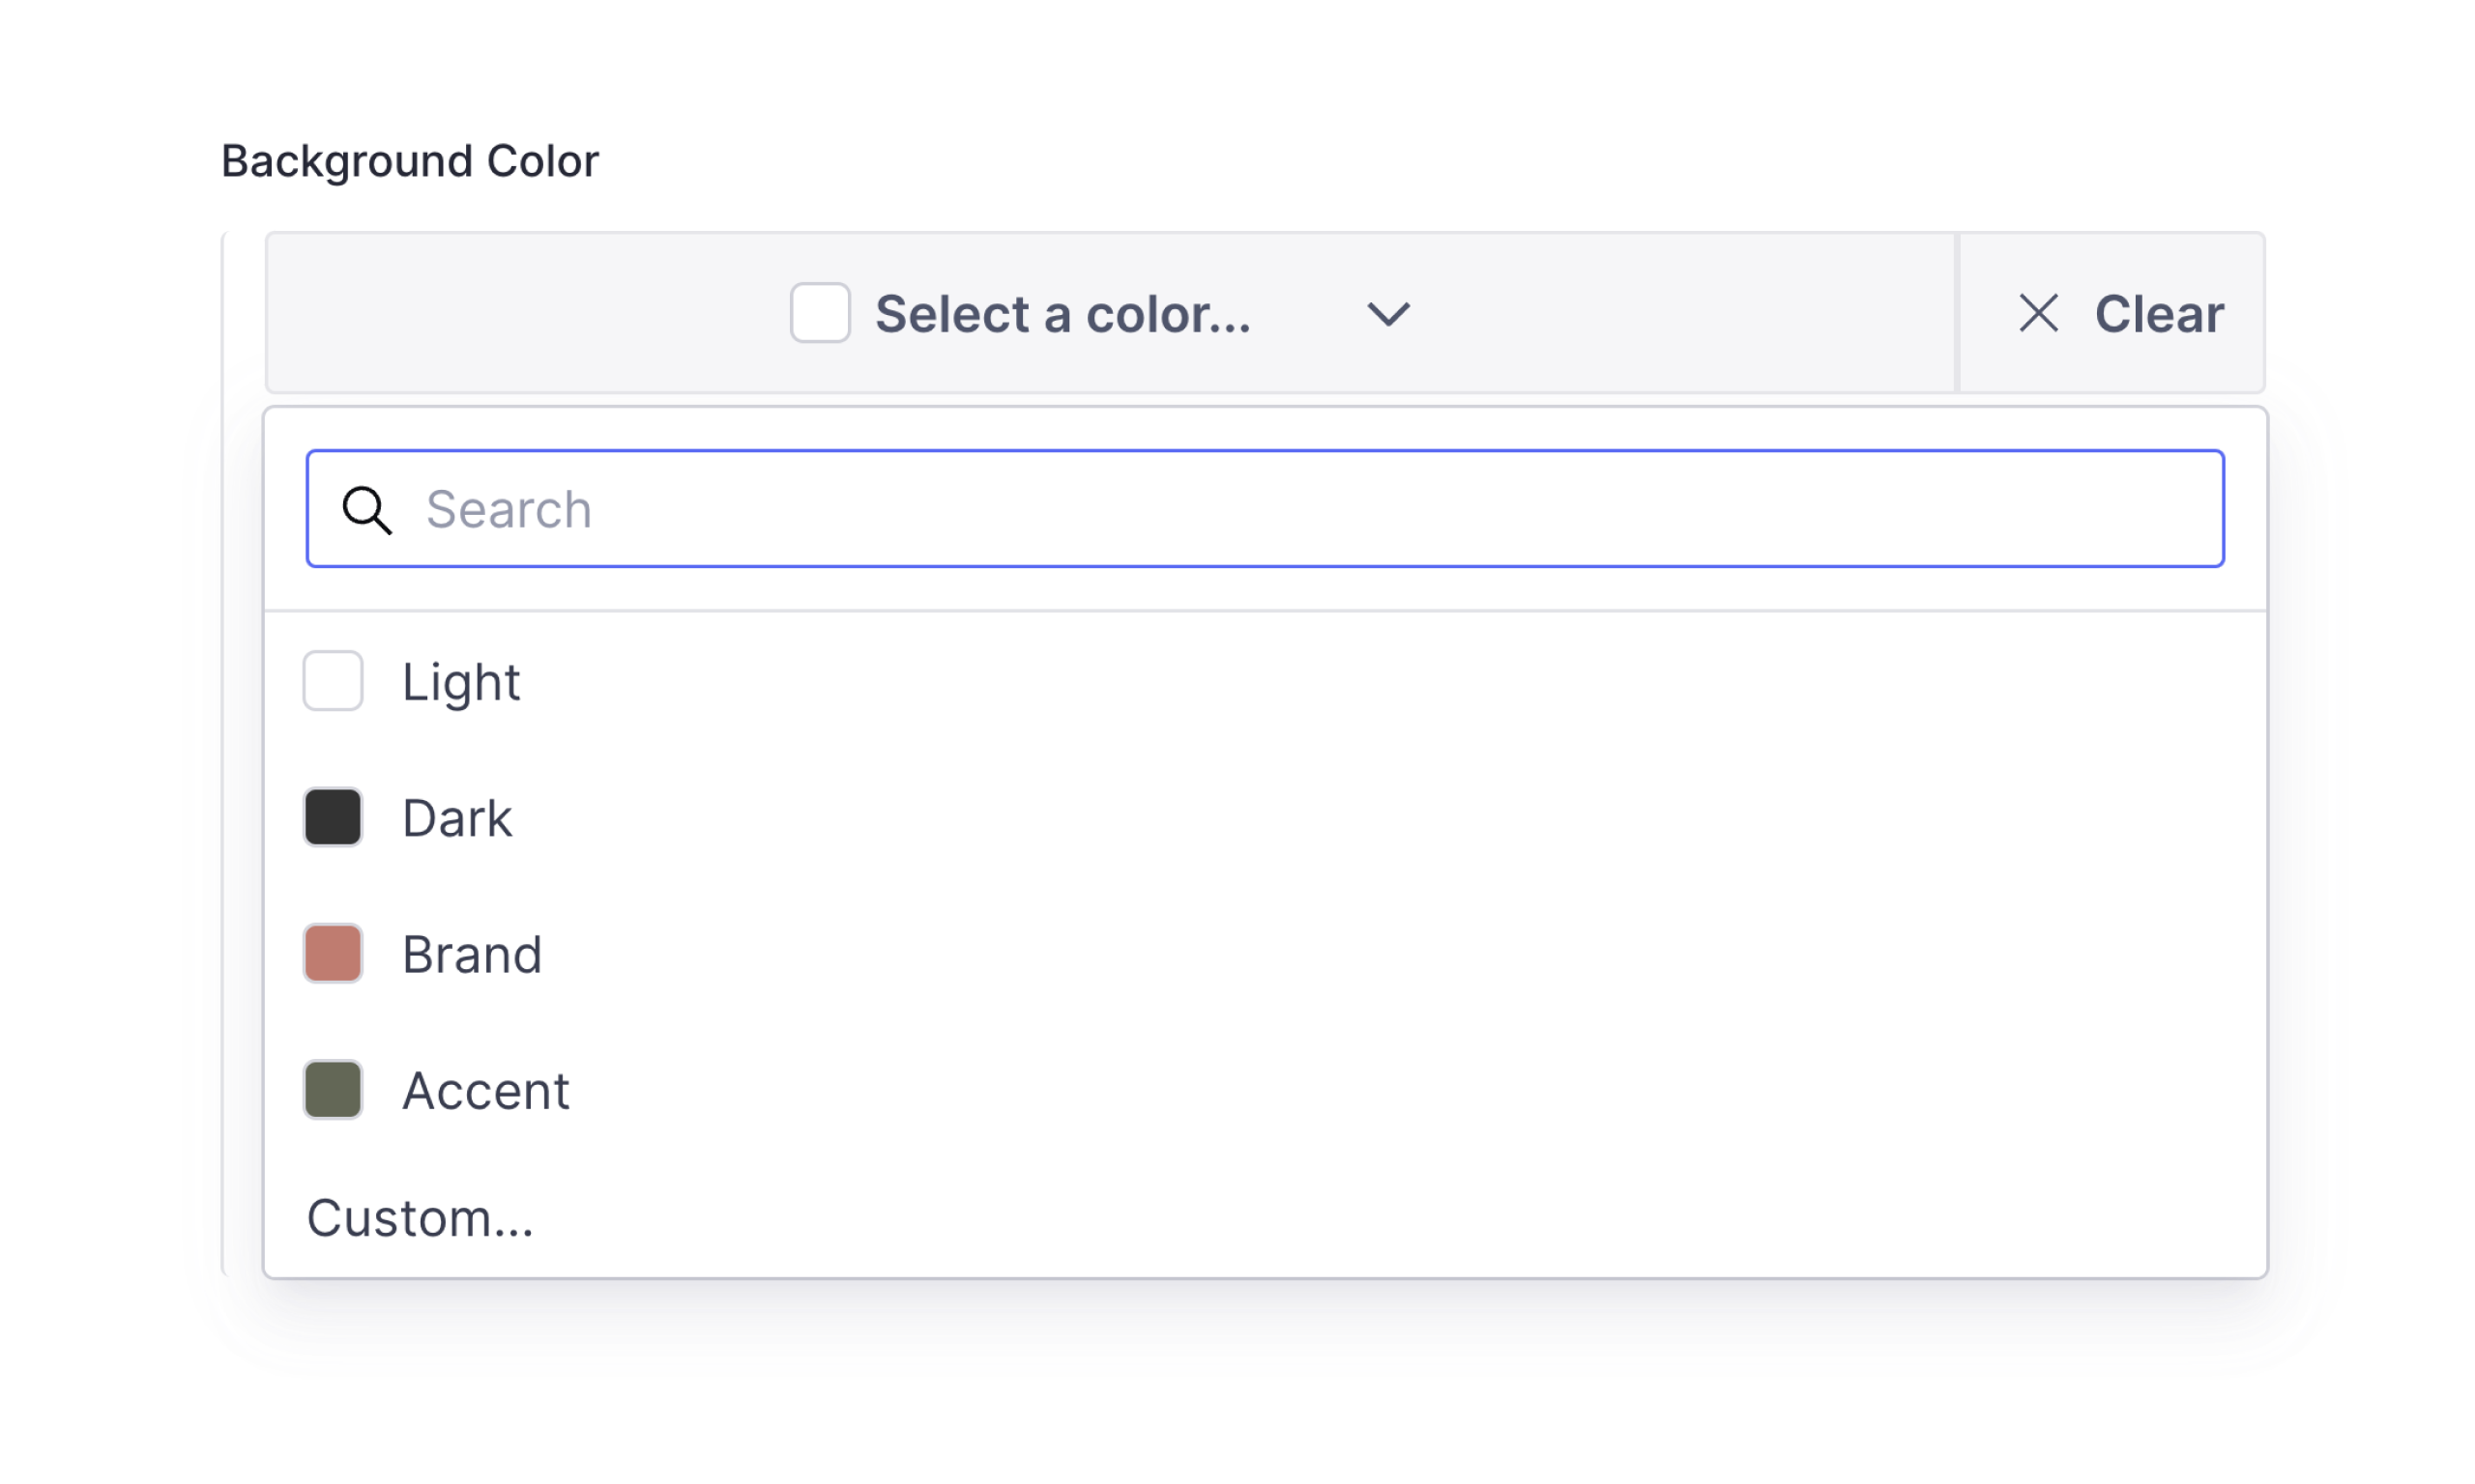Open the Custom... color option

click(420, 1218)
